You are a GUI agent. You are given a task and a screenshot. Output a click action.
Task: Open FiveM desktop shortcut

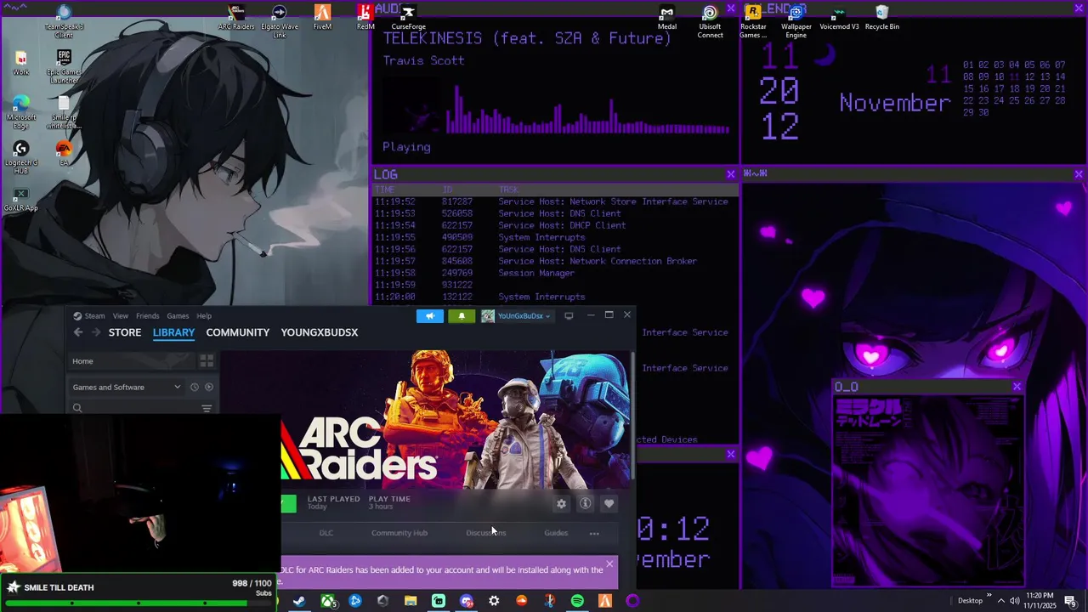coord(322,17)
